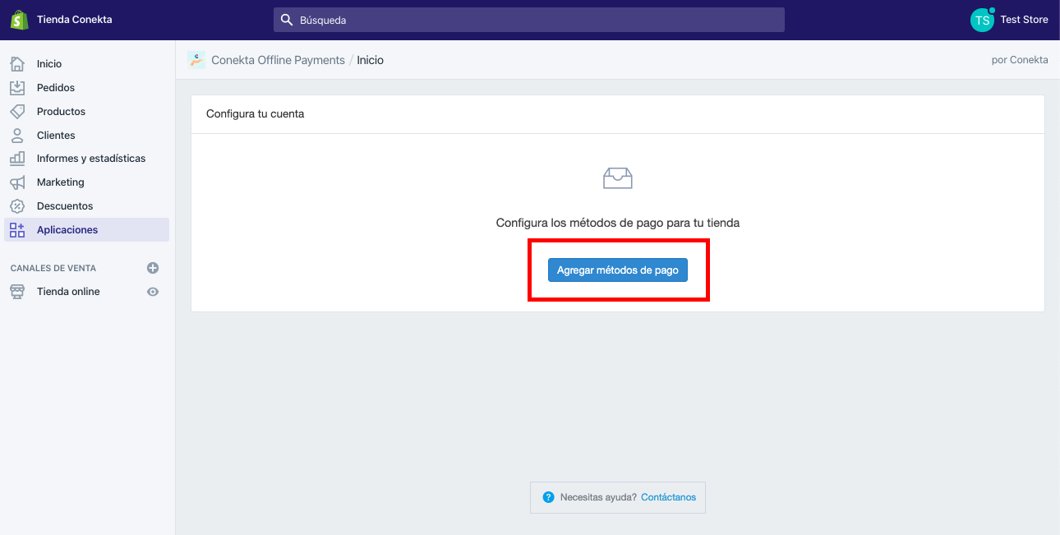Click the Tienda online storefront icon
The image size is (1060, 535).
point(17,291)
